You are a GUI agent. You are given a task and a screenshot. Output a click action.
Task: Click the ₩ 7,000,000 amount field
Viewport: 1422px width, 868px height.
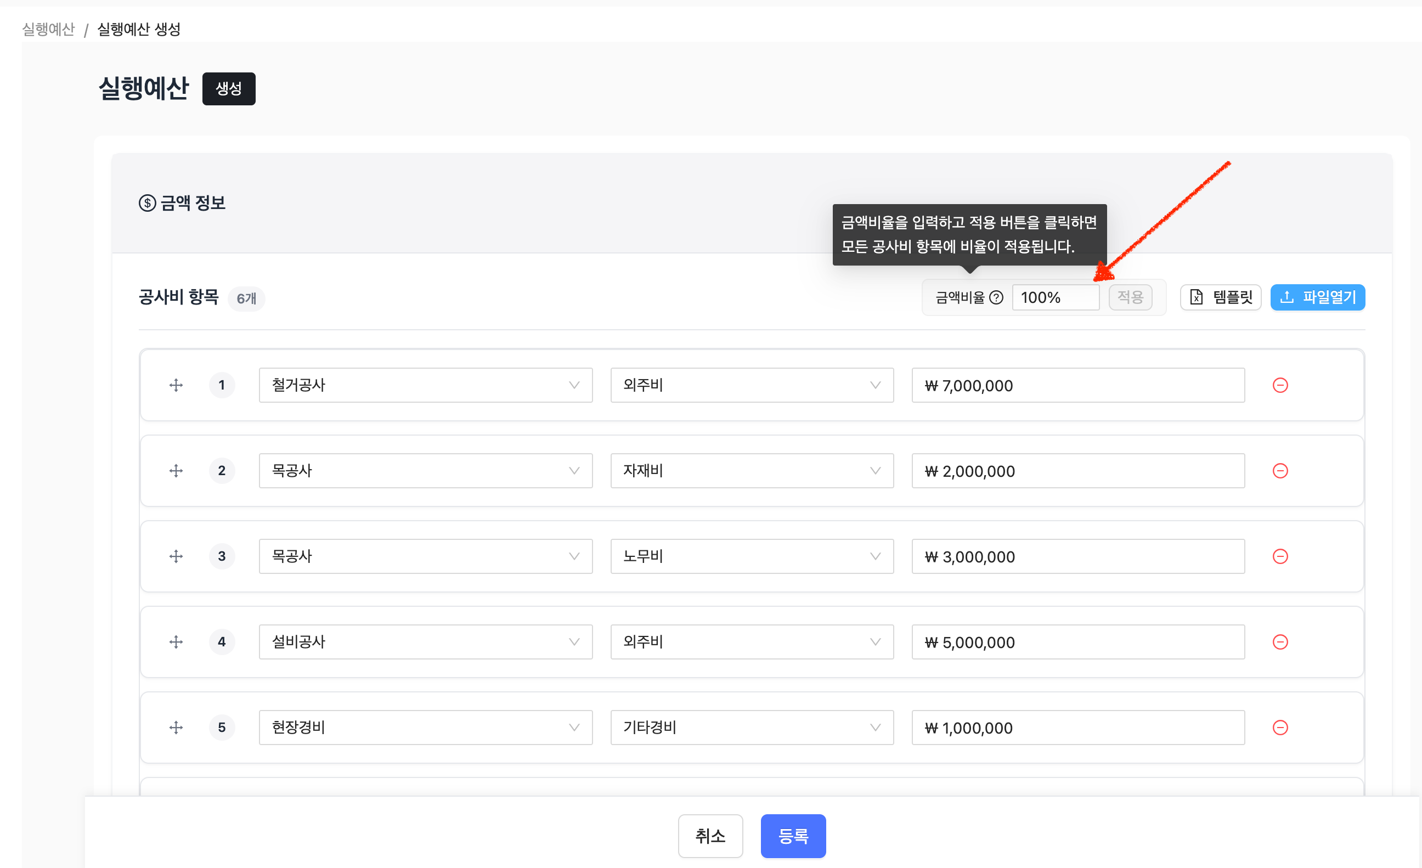coord(1077,385)
